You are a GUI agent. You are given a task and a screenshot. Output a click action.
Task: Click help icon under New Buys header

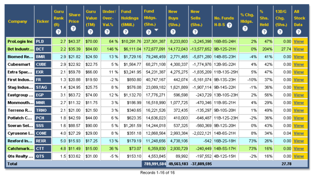point(173,32)
